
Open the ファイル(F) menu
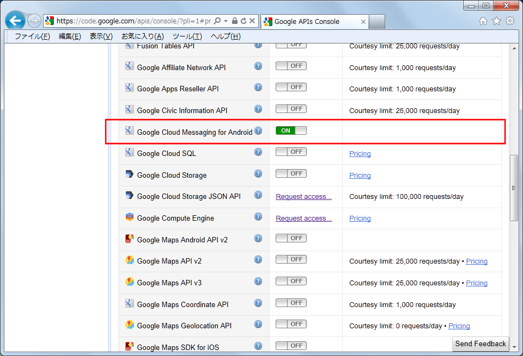click(x=32, y=36)
